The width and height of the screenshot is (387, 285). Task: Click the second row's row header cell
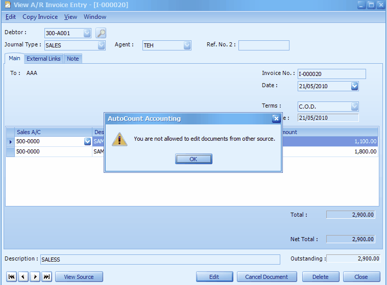point(10,151)
